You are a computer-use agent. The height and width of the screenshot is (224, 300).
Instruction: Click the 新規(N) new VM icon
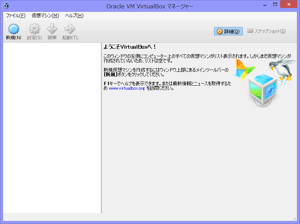coord(14,29)
